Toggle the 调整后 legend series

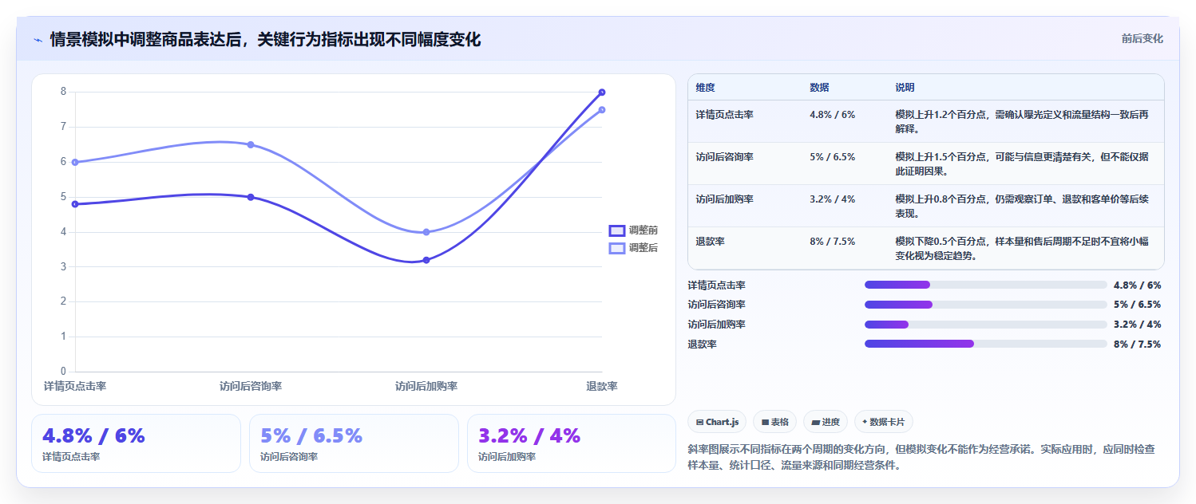(633, 248)
